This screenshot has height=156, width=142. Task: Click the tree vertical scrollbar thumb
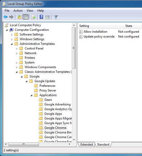tap(74, 48)
